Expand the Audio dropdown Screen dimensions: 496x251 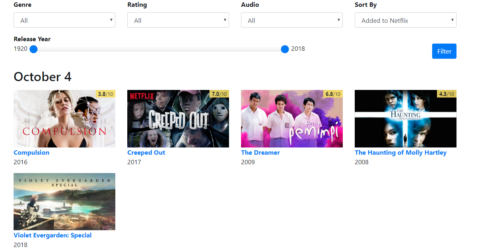click(292, 20)
